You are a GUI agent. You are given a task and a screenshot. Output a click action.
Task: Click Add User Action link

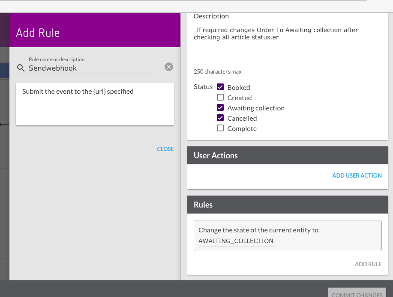[x=357, y=175]
